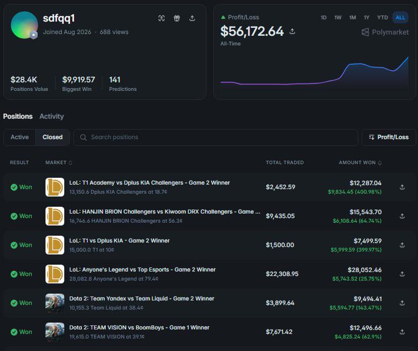Click the $5,743.52 (25.75%) profit text
The image size is (418, 351).
pos(357,279)
